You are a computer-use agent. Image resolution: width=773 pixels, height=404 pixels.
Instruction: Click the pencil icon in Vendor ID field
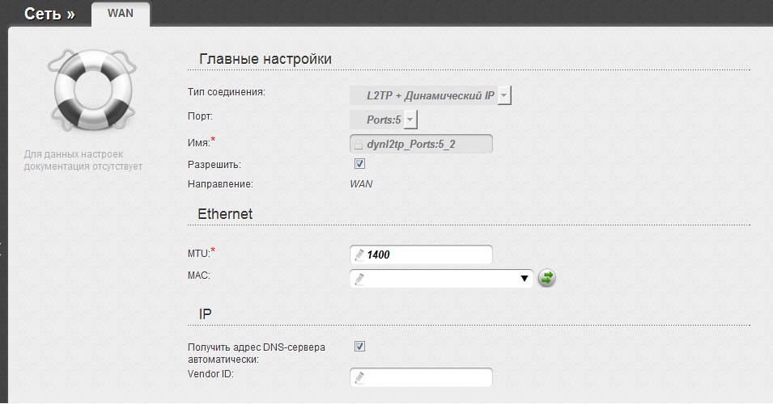coord(359,377)
